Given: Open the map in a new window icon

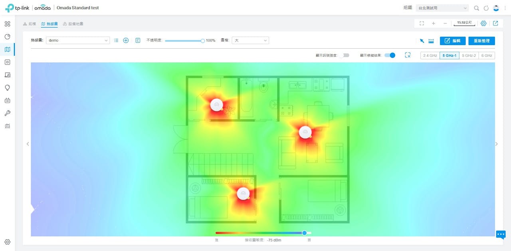Looking at the screenshot, I should click(495, 24).
